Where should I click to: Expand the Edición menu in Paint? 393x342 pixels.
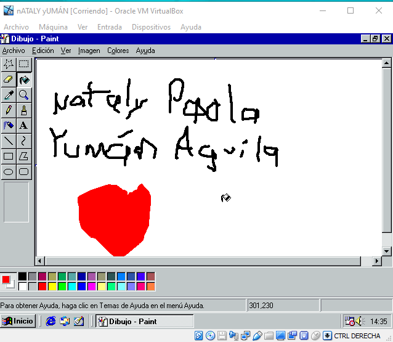point(43,51)
